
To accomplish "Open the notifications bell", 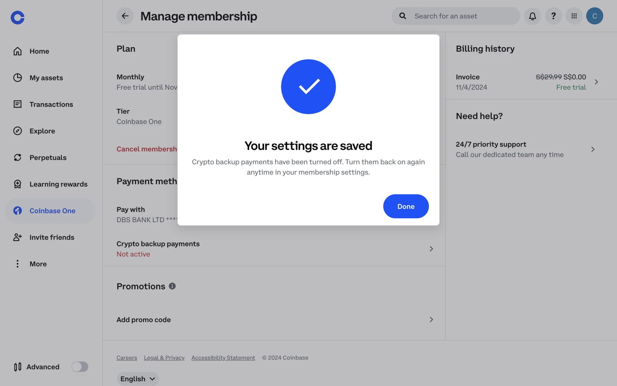I will pos(532,16).
